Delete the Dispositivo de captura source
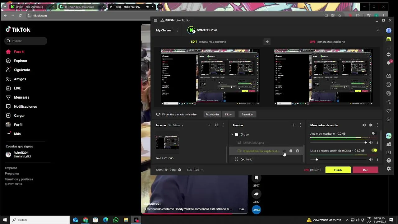The image size is (398, 224). tap(298, 151)
